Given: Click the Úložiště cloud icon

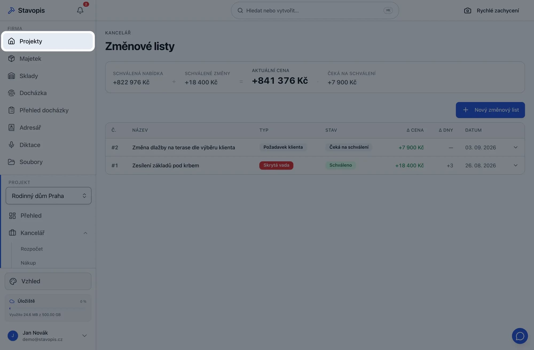Looking at the screenshot, I should point(12,301).
